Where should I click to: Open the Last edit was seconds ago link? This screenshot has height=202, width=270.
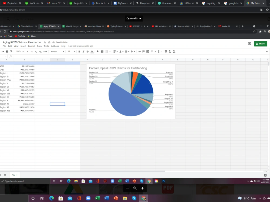[81, 46]
